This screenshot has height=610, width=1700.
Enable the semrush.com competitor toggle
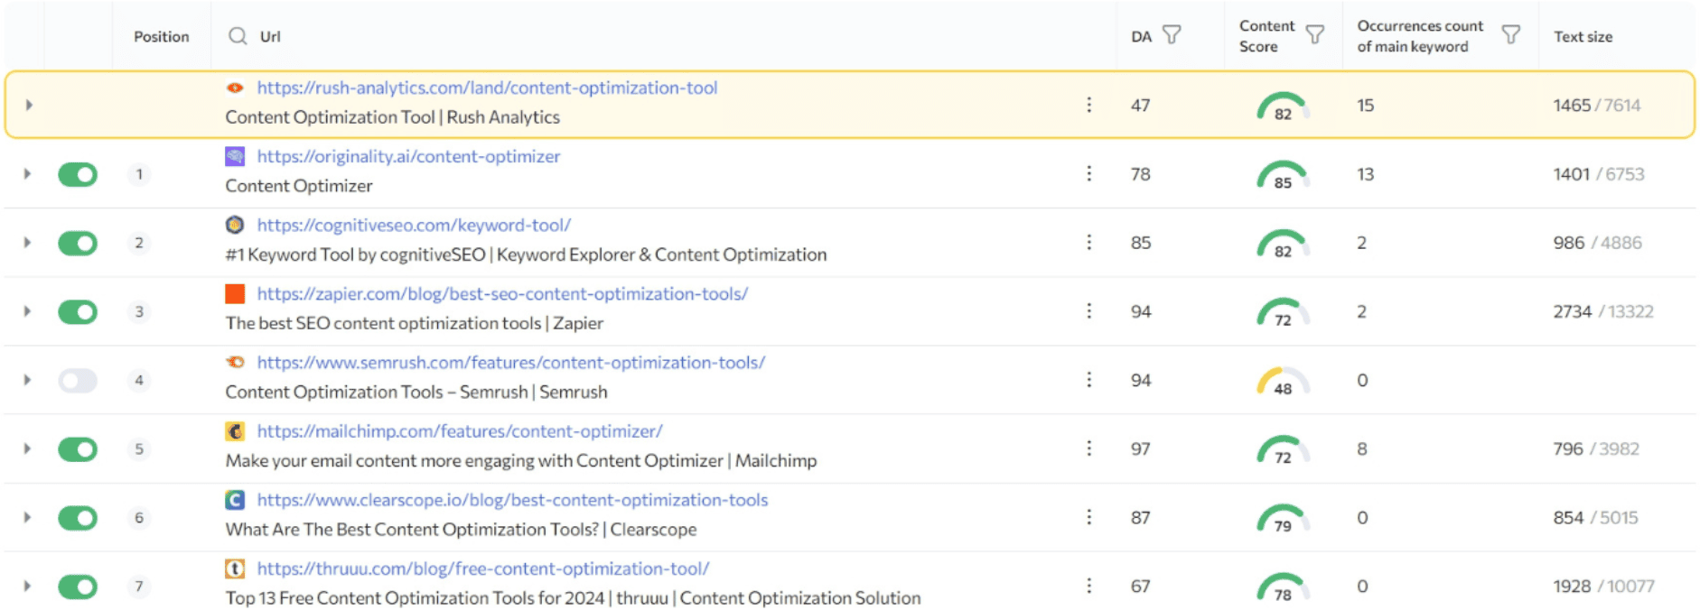tap(78, 380)
